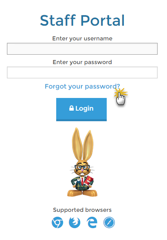This screenshot has height=240, width=167.
Task: Click the Firefox browser icon
Action: [x=75, y=222]
